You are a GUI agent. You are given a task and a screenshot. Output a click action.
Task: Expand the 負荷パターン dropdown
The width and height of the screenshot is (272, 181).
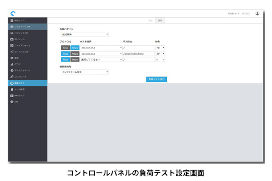pos(85,34)
